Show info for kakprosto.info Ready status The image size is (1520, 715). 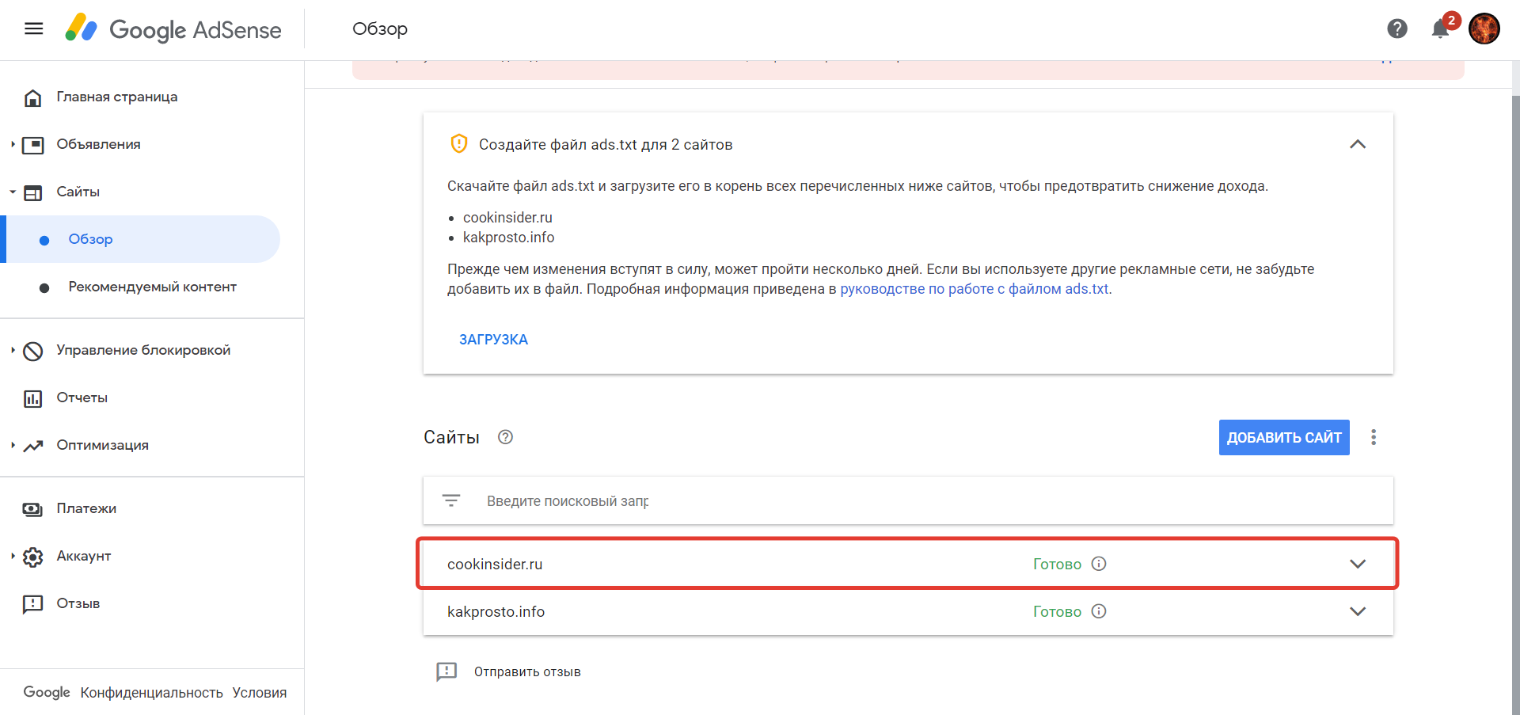coord(1099,611)
